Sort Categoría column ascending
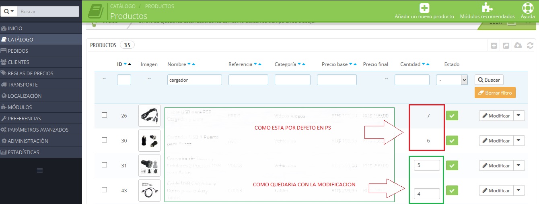The height and width of the screenshot is (204, 539). (303, 64)
